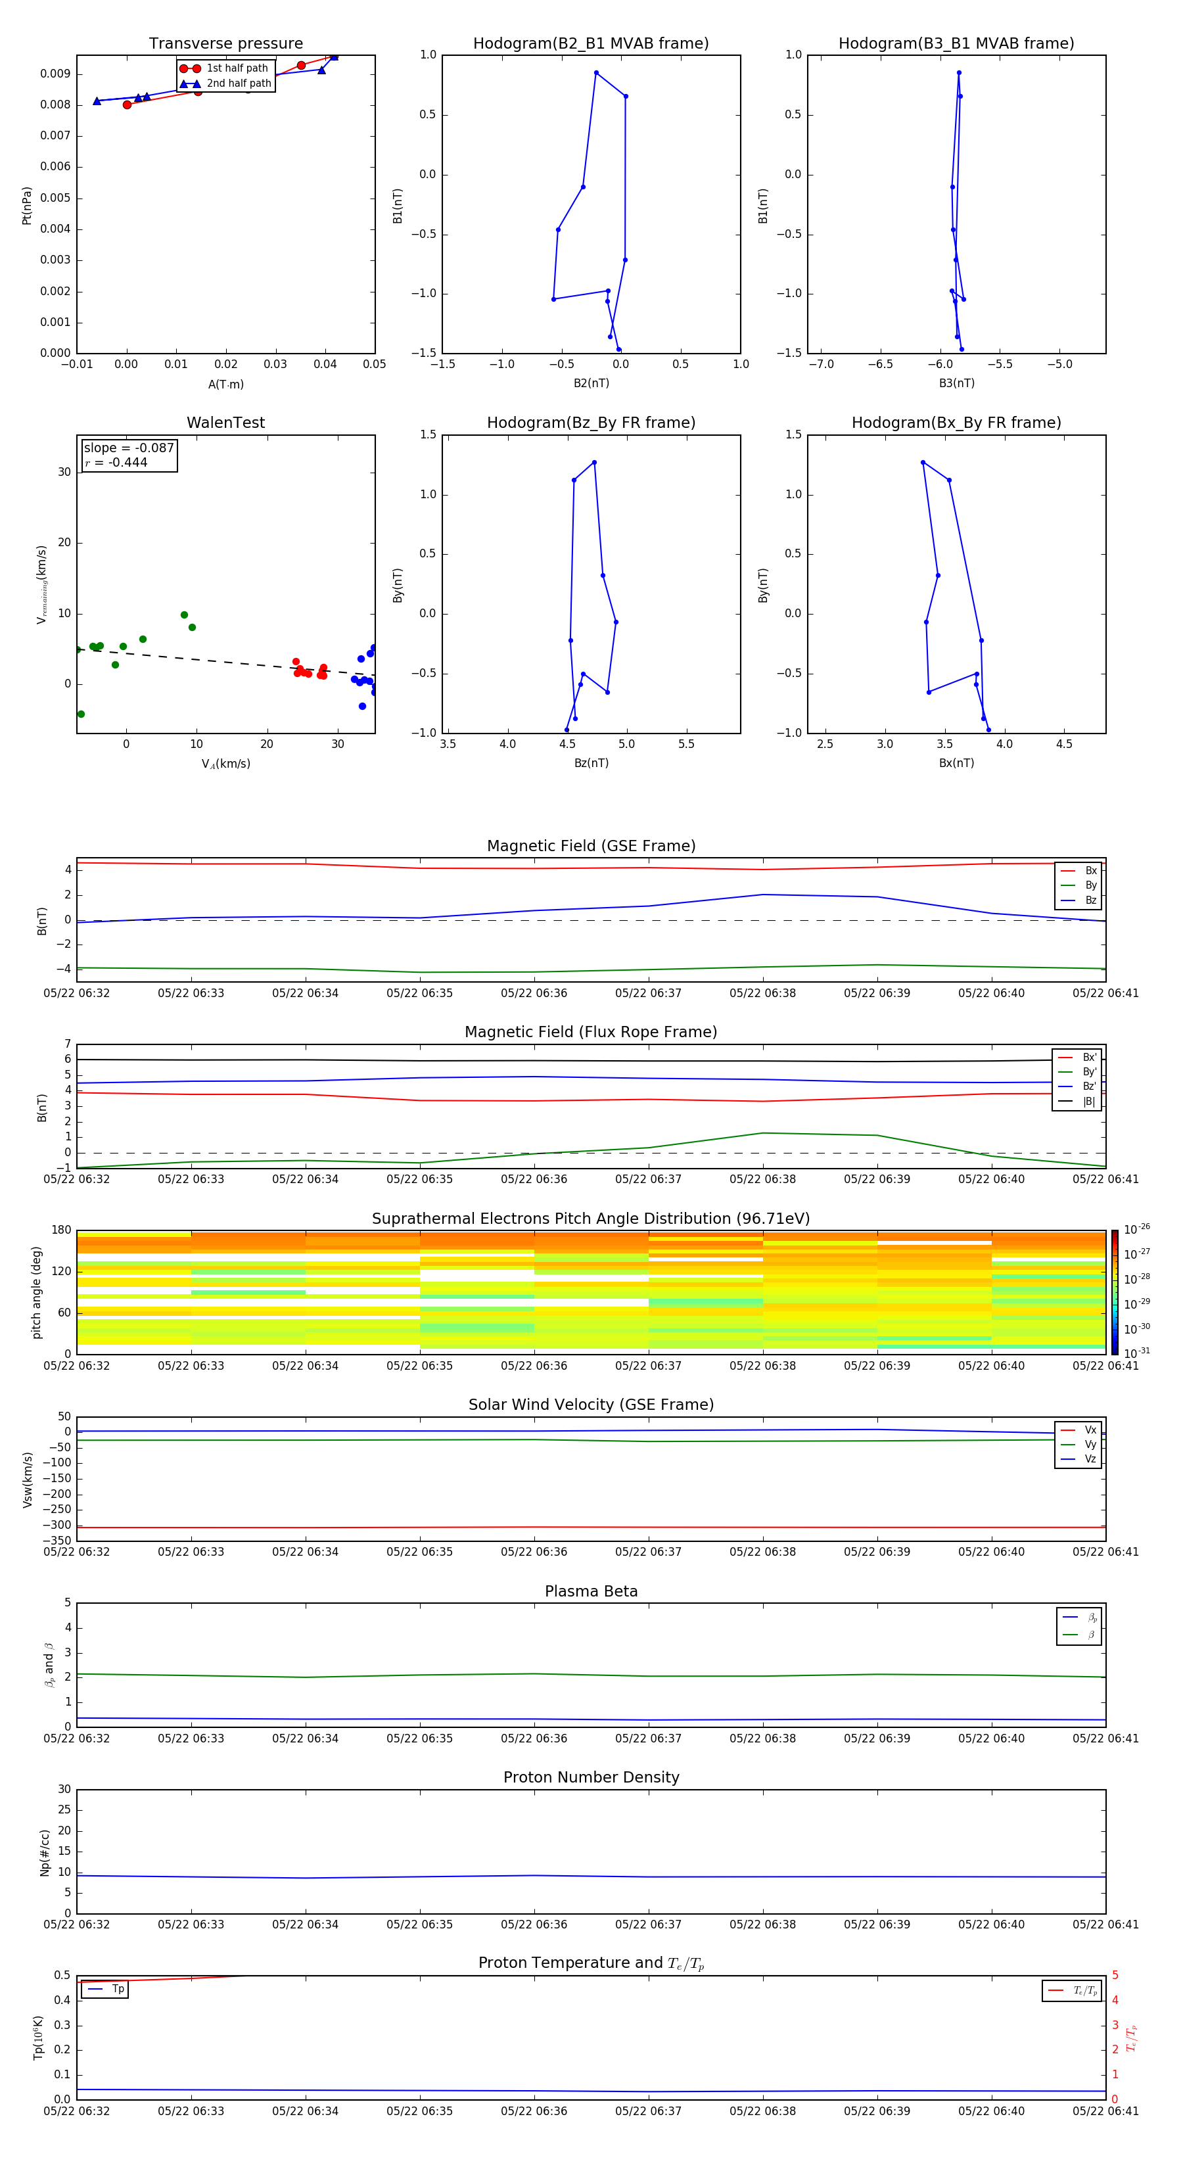Select By in the GSE magnetic field legend
Image resolution: width=1183 pixels, height=2169 pixels.
coord(1079,885)
